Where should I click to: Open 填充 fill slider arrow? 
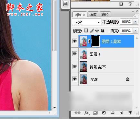point(135,31)
